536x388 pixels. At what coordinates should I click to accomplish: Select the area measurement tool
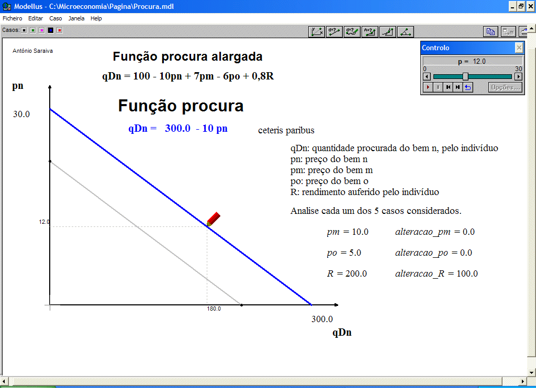[x=370, y=31]
